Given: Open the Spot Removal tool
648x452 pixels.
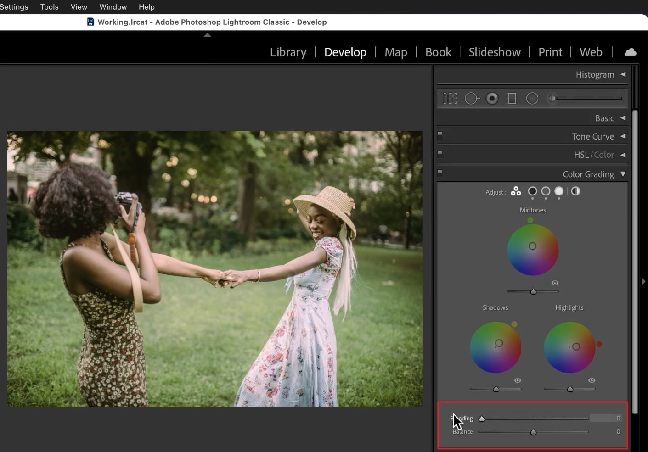Looking at the screenshot, I should point(472,98).
